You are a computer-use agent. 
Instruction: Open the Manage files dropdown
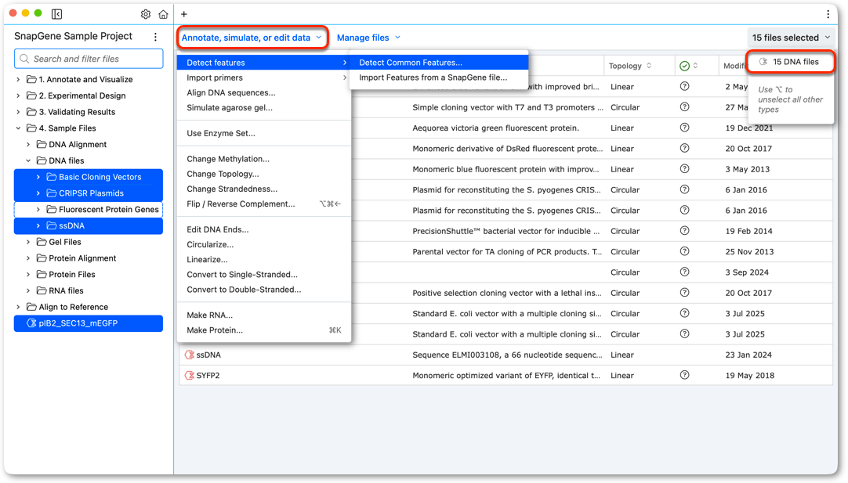click(368, 38)
